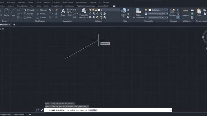
Task: Switch to the Express Tools tab
Action: 103,6
